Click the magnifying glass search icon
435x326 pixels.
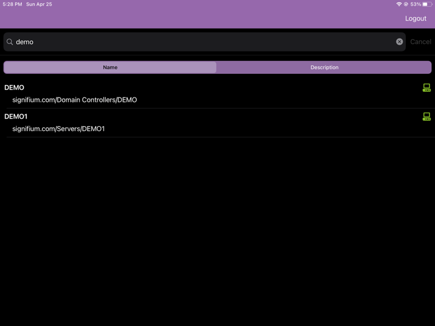click(x=10, y=42)
